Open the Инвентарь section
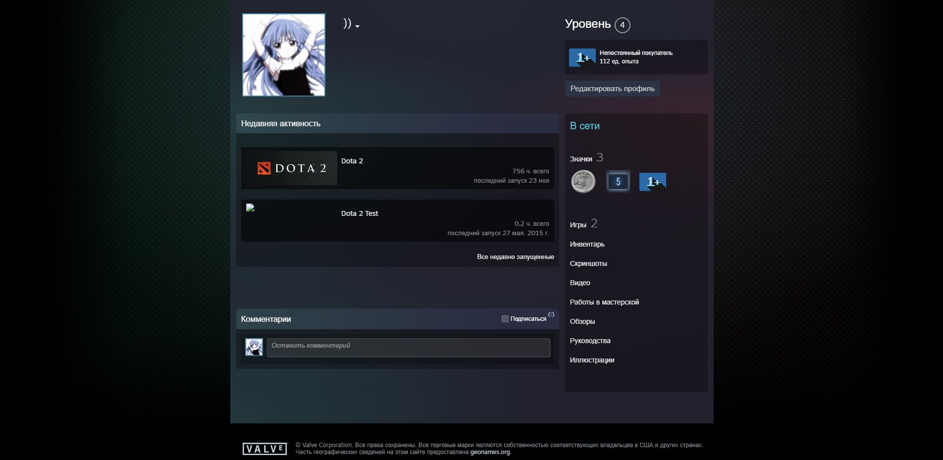Screen dimensions: 943x460 (587, 244)
